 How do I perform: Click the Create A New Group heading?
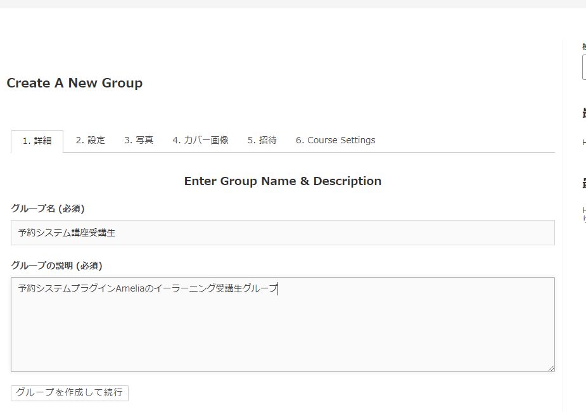click(x=74, y=83)
